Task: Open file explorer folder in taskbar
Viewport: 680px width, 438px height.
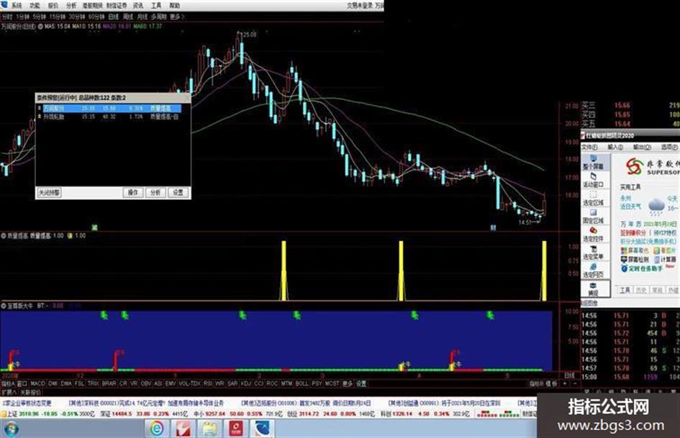Action: click(x=209, y=429)
